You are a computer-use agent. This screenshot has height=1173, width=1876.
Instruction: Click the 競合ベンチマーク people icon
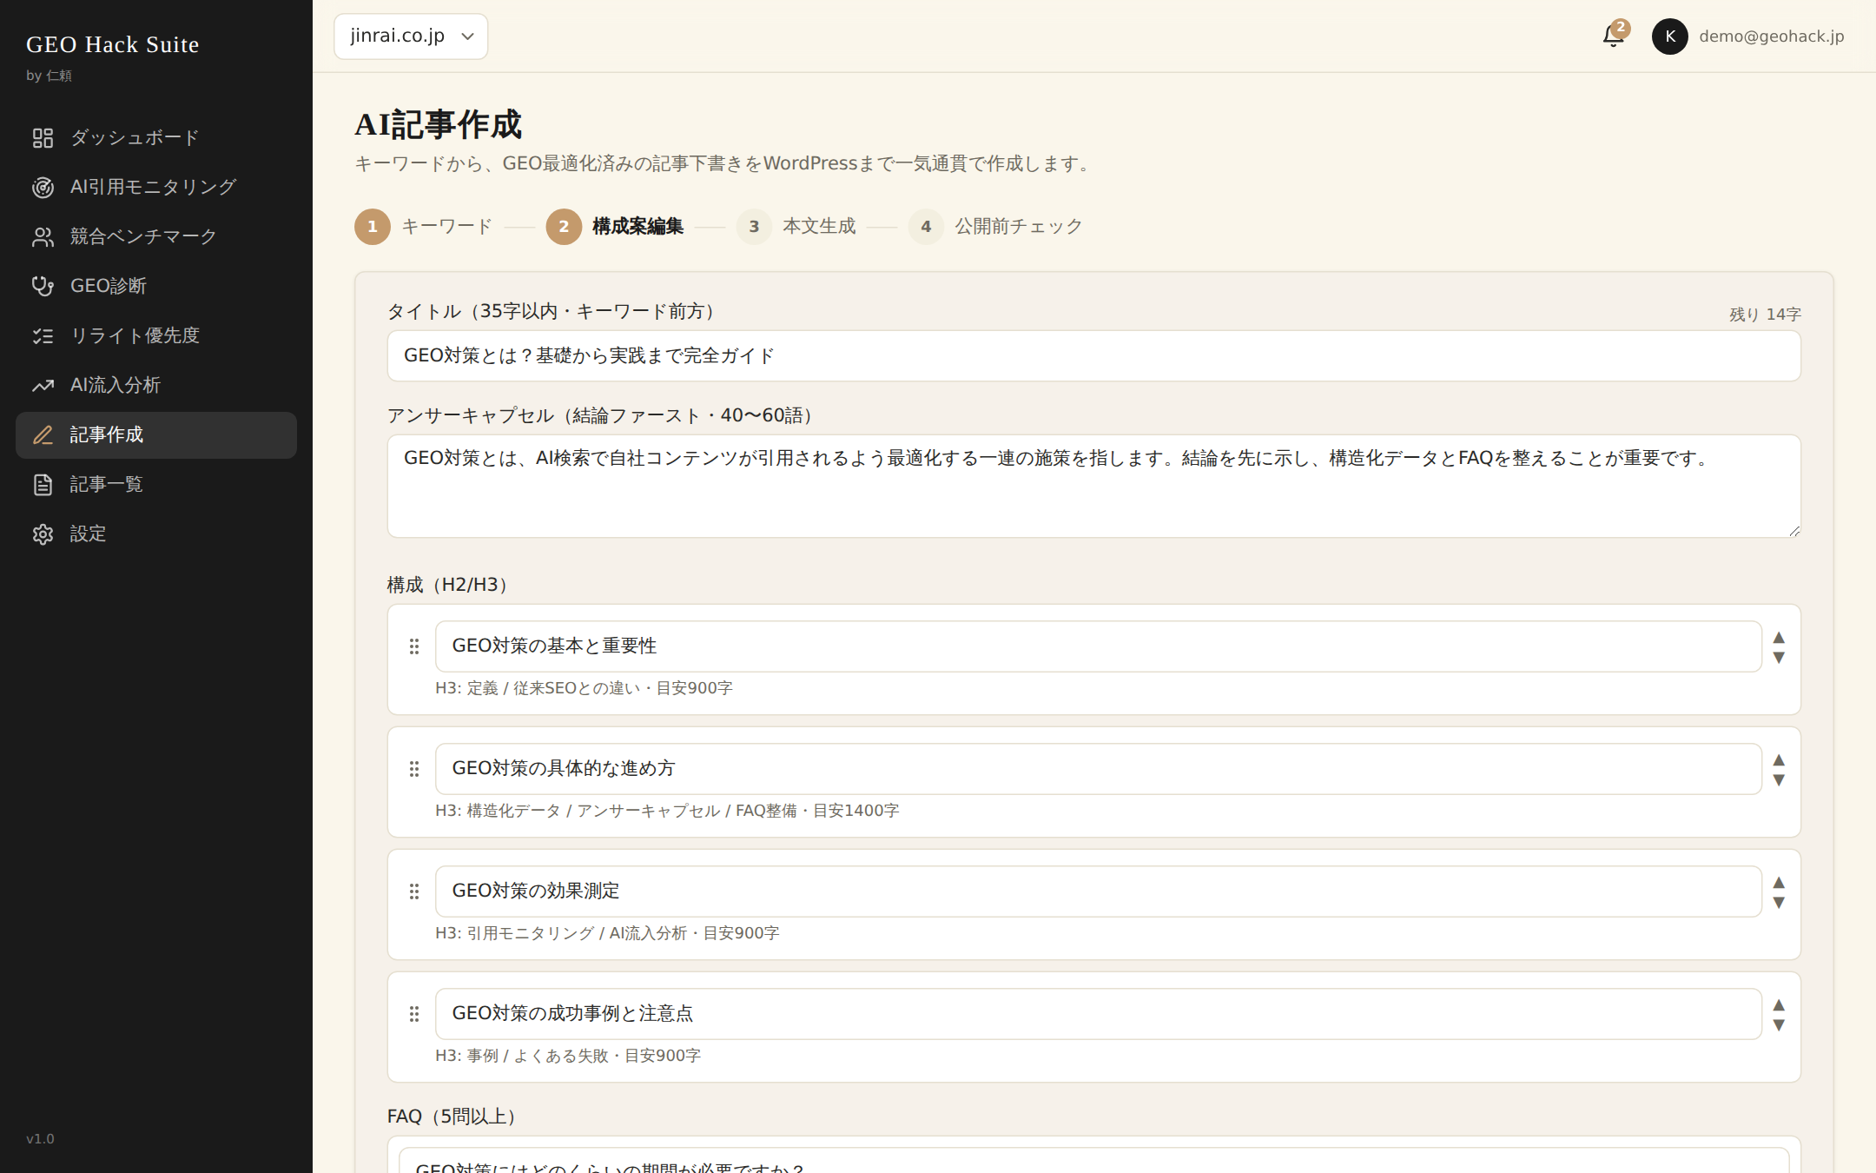point(43,237)
